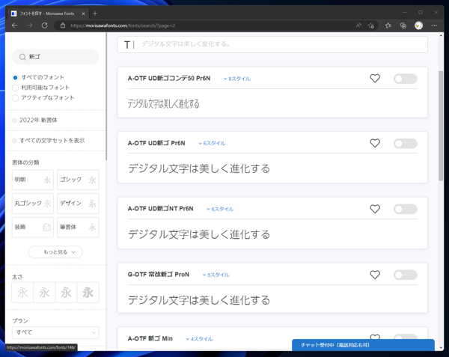The image size is (449, 357).
Task: Add this page to favorites (star plus icon)
Action: pyautogui.click(x=371, y=25)
